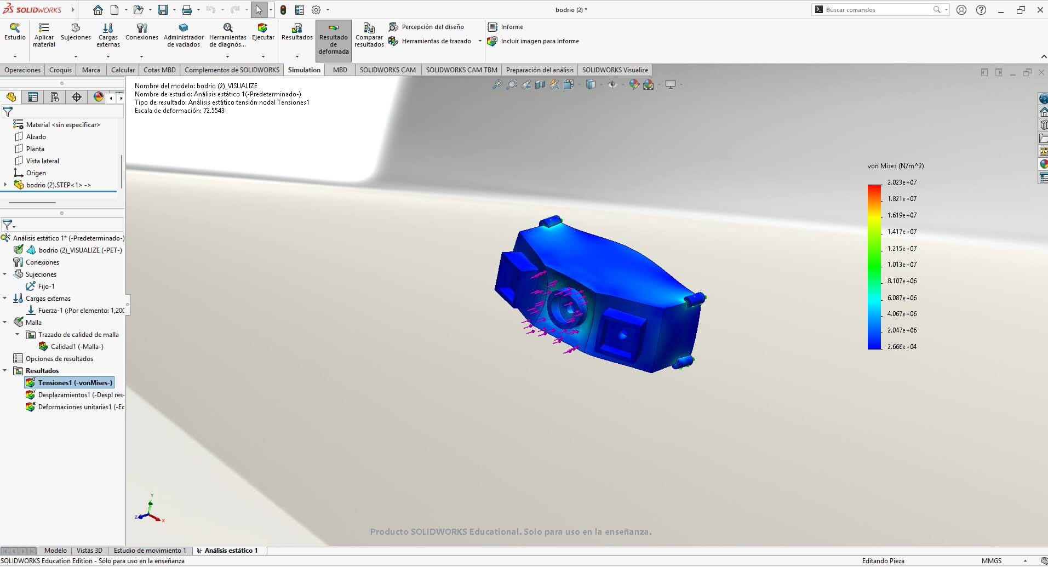Open the DimXpertManager crosshair tab

[x=77, y=98]
